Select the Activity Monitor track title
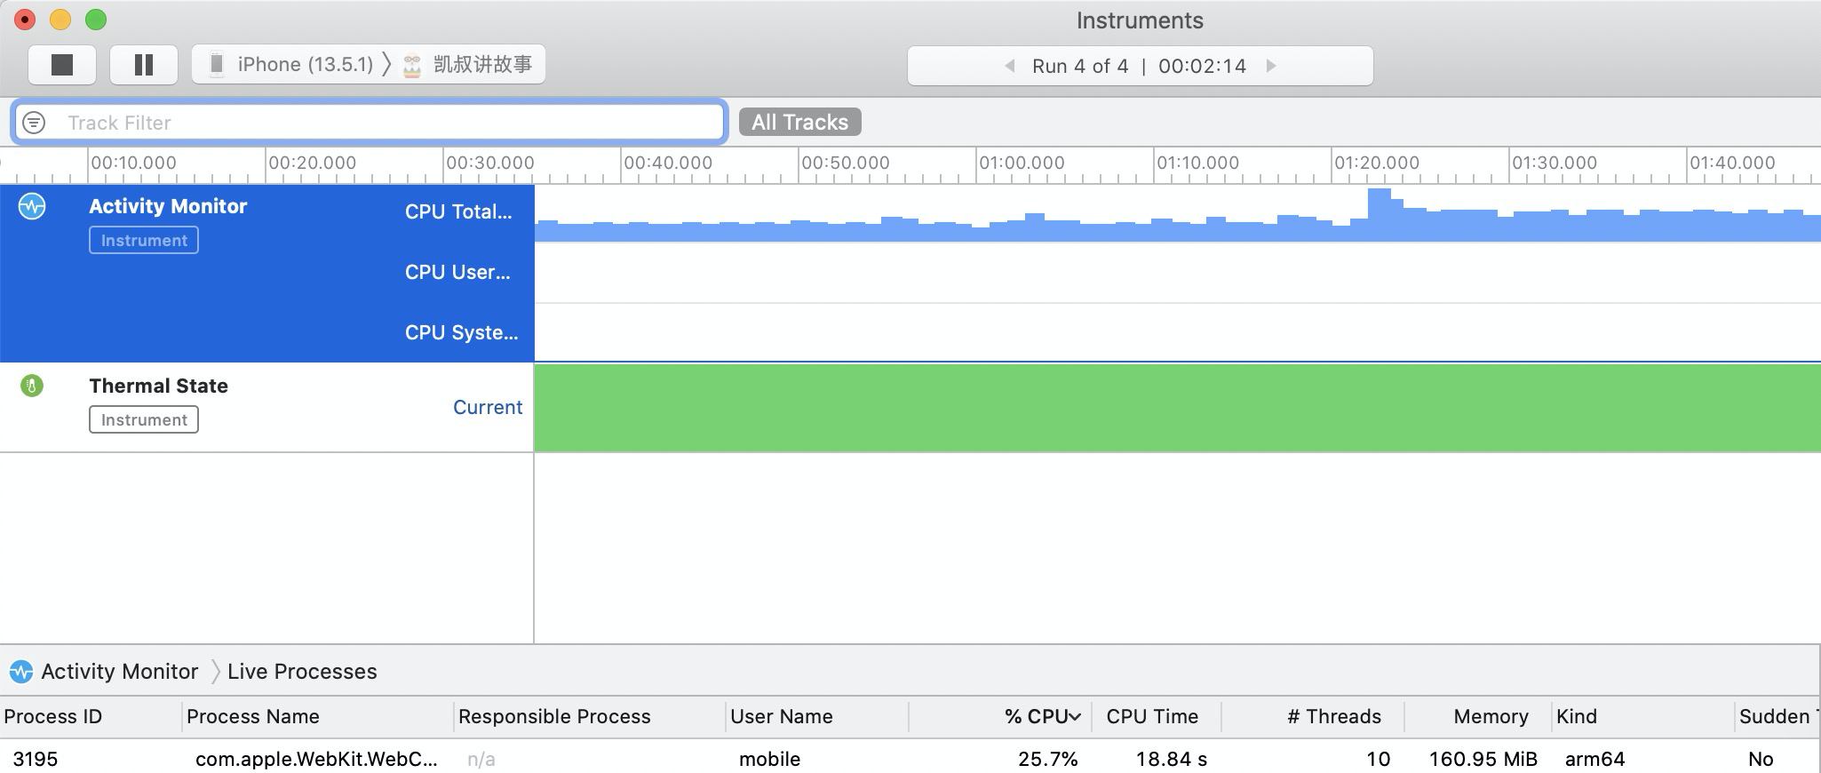The height and width of the screenshot is (773, 1821). [x=168, y=206]
